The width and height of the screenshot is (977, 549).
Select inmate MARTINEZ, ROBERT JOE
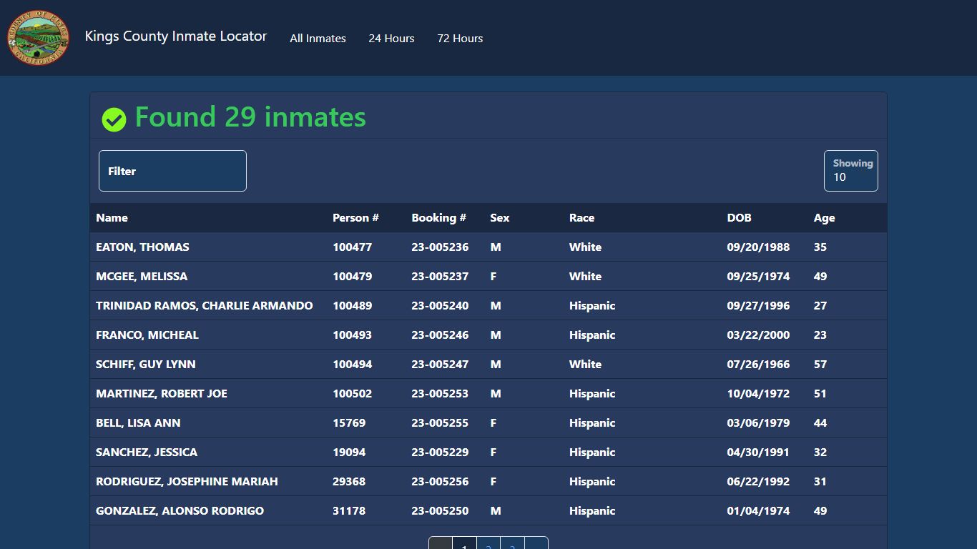point(162,394)
